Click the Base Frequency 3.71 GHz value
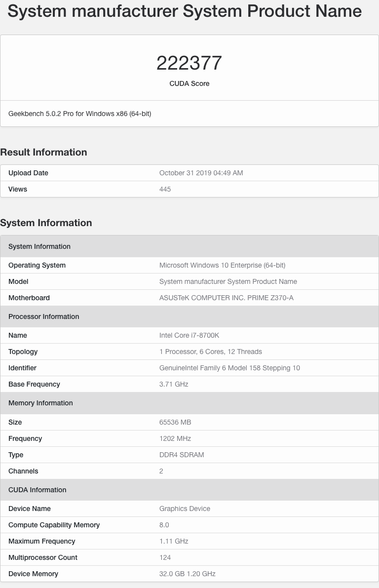 point(174,385)
